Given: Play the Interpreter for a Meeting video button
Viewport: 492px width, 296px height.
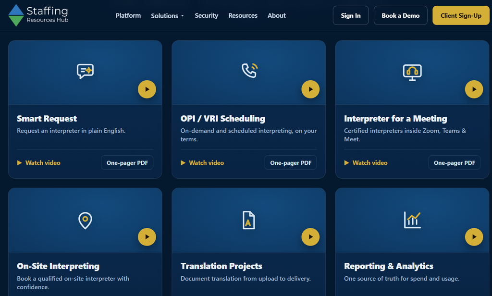Looking at the screenshot, I should click(474, 89).
